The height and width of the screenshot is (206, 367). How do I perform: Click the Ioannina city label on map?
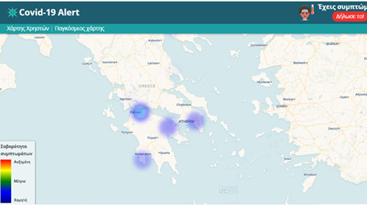coord(109,62)
